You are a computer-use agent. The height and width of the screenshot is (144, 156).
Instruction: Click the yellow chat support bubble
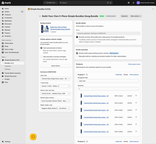click(x=33, y=137)
